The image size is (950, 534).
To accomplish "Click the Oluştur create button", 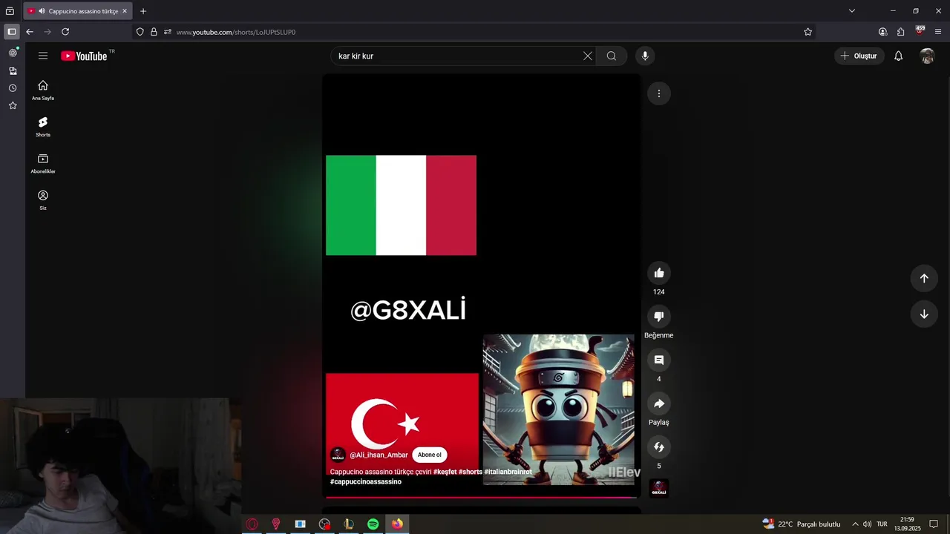I will (859, 56).
